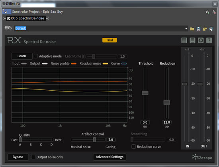Click the iZotope logo
219x167 pixels.
tap(202, 157)
